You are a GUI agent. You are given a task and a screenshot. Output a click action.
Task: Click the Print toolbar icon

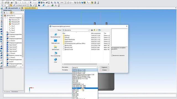(x=12, y=2)
